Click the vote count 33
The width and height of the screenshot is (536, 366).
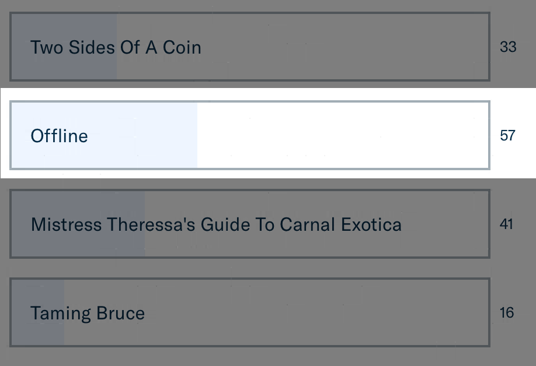click(x=508, y=47)
